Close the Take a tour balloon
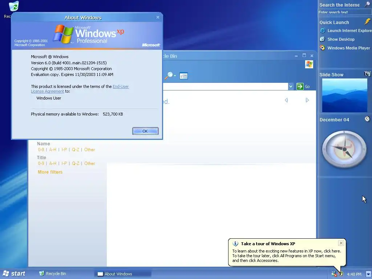Viewport: 372px width, 279px height. pyautogui.click(x=341, y=243)
